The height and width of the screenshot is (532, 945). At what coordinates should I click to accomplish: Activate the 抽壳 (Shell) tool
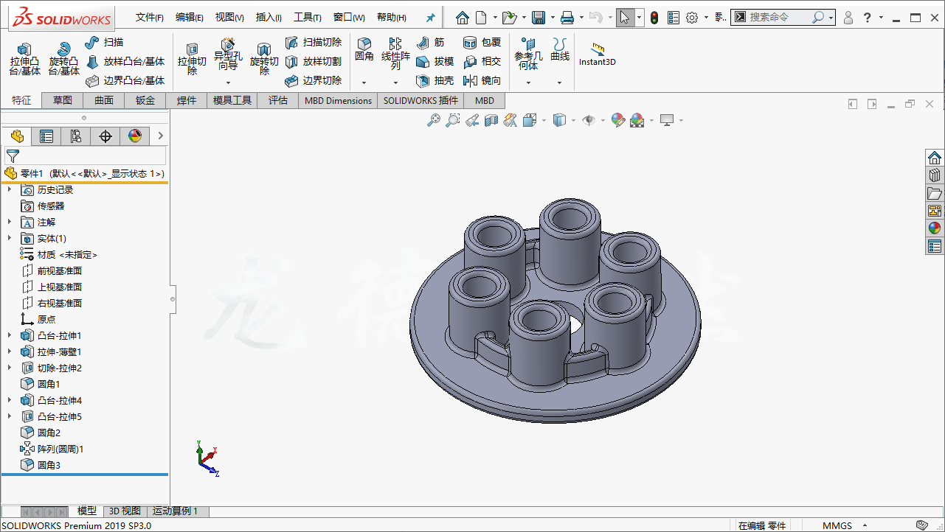(x=434, y=80)
